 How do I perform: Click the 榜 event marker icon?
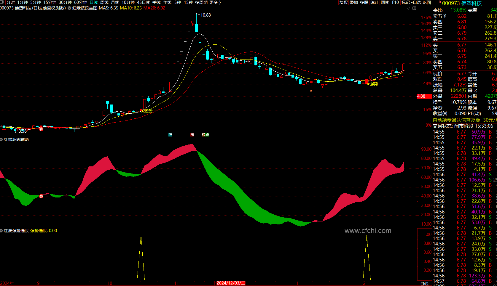[203, 134]
